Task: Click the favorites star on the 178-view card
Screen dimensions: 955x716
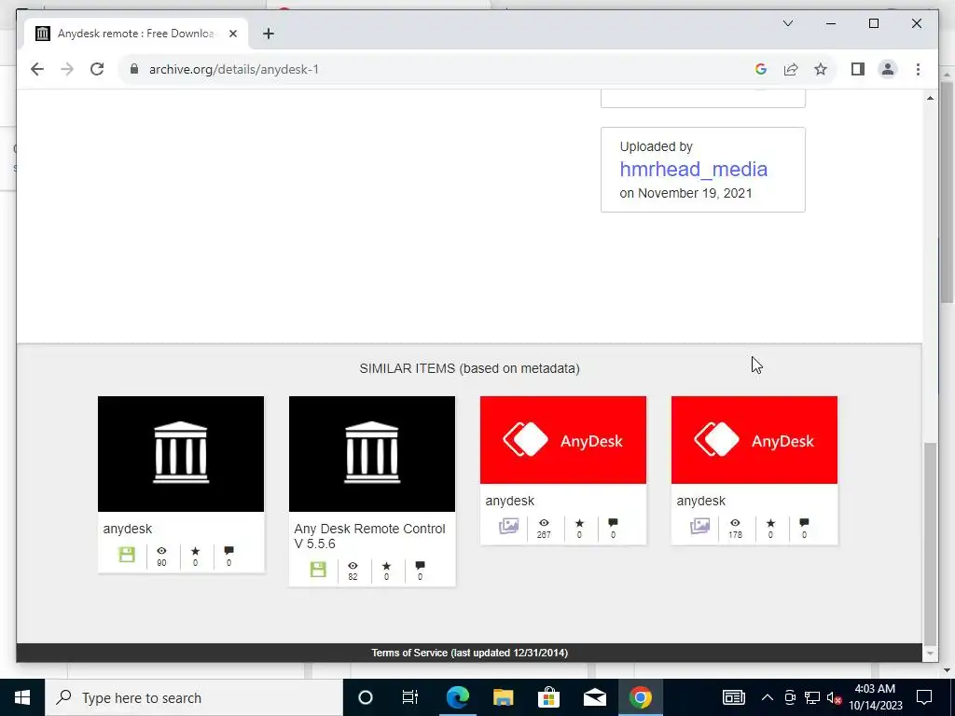Action: click(x=770, y=523)
